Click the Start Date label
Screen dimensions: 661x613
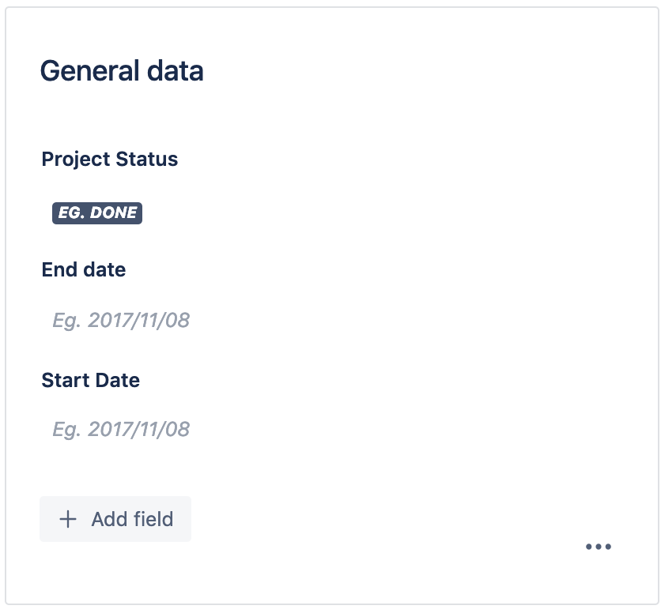[x=90, y=380]
